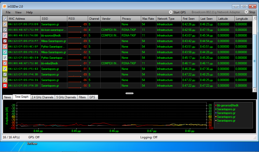Sort networks by the Channel column header

[x=94, y=19]
